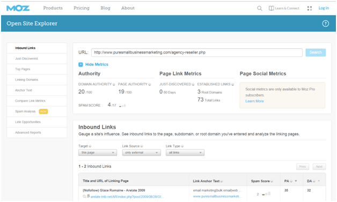The width and height of the screenshot is (337, 202).
Task: Click Learn More about social metrics
Action: click(x=254, y=101)
